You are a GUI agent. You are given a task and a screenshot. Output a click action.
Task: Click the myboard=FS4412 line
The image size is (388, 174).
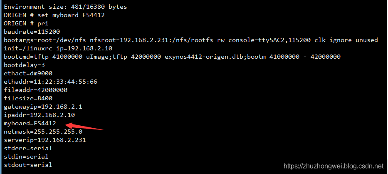(x=30, y=124)
